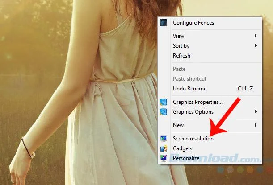Open Screen resolution settings from the menu
273x185 pixels.
193,139
